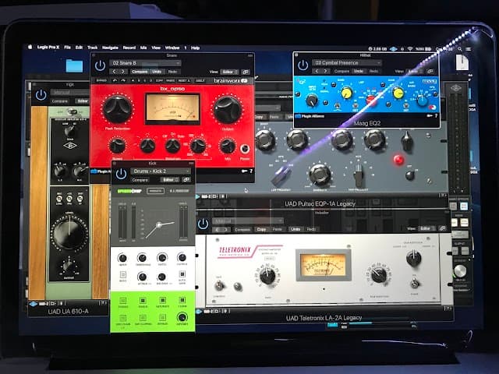Click the Gain knob on the LA-2A
The width and height of the screenshot is (499, 374).
pos(267,275)
